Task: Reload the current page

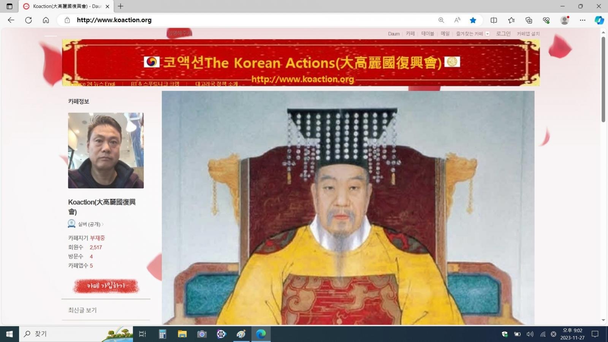Action: pos(28,20)
